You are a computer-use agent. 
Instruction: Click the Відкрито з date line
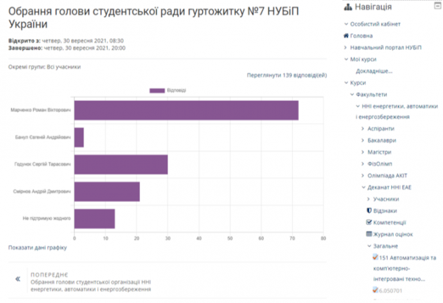click(x=66, y=41)
